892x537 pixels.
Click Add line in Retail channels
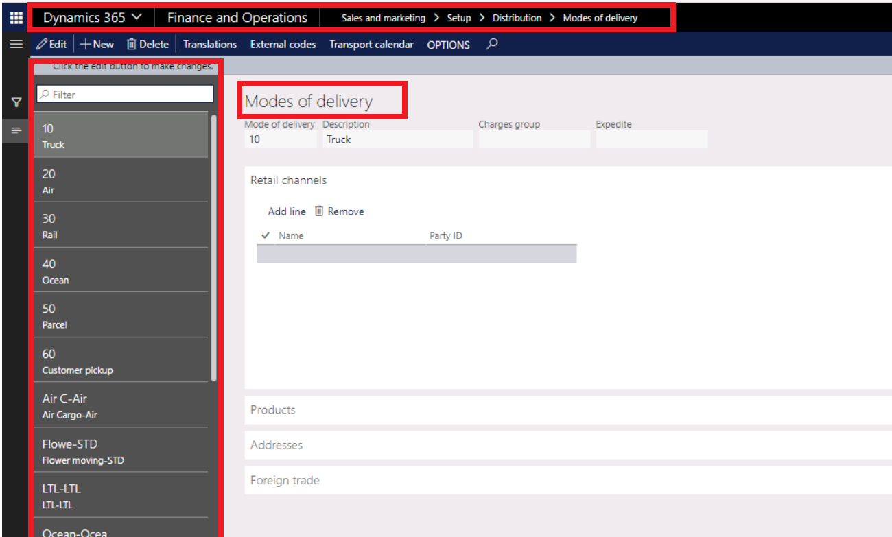[287, 211]
